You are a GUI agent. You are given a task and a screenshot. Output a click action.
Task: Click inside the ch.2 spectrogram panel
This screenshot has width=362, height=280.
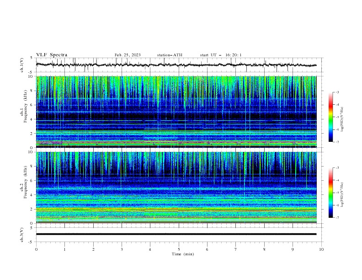[176, 188]
